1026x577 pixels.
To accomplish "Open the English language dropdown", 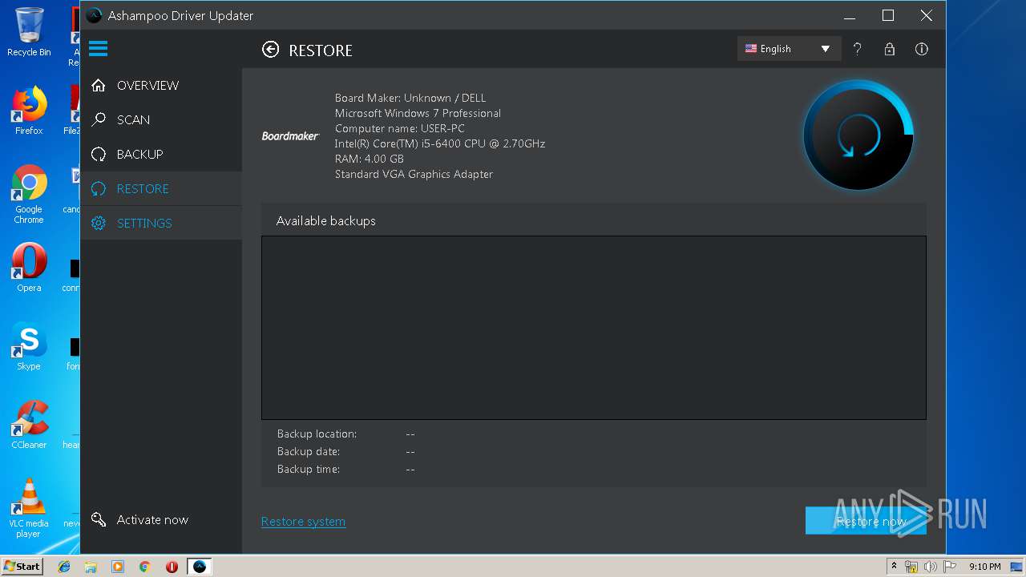I will coord(789,49).
